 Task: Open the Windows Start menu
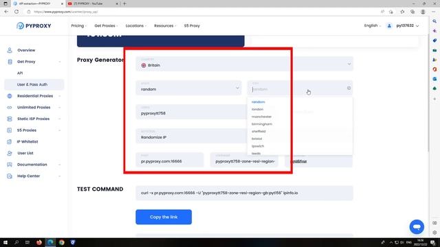[5, 242]
